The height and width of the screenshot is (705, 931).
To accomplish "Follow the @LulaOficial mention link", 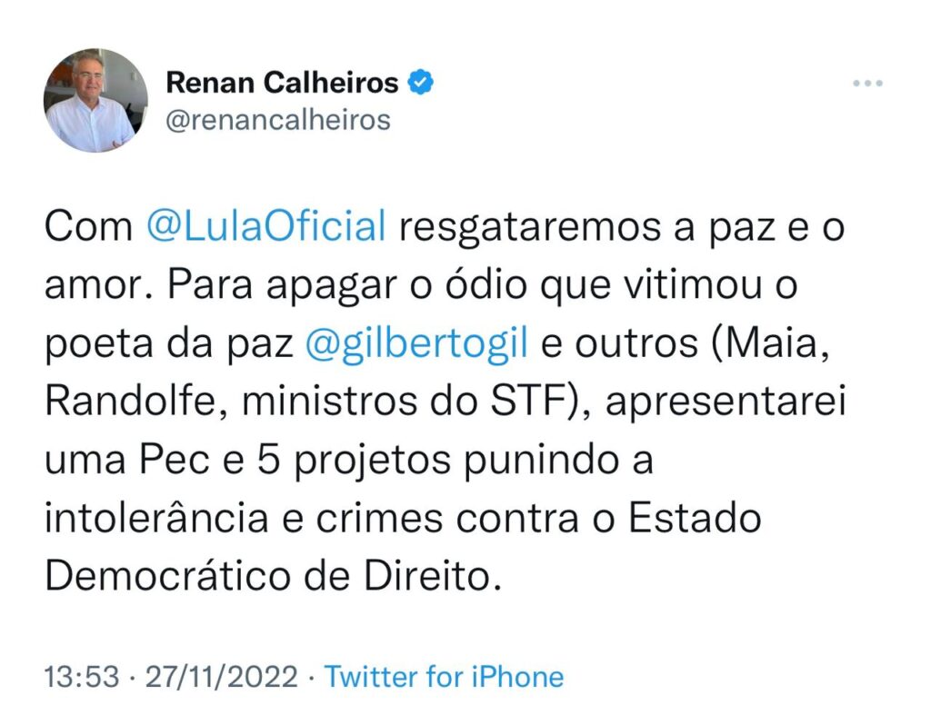I will (x=266, y=227).
